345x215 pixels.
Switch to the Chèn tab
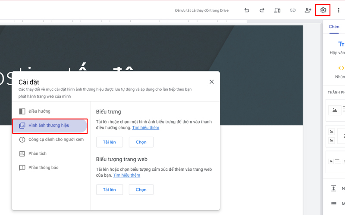pyautogui.click(x=334, y=27)
